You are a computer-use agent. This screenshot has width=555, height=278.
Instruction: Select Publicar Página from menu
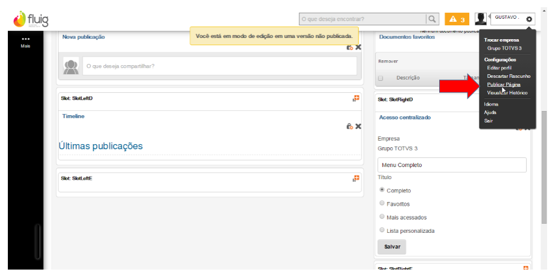(x=503, y=85)
